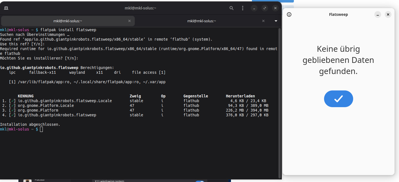
Task: Expand the terminal tab list arrow
Action: point(276,21)
